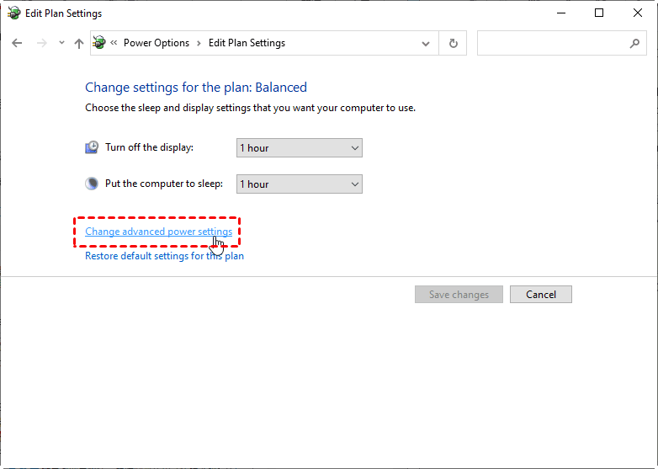658x469 pixels.
Task: Open Change advanced power settings link
Action: click(x=158, y=232)
